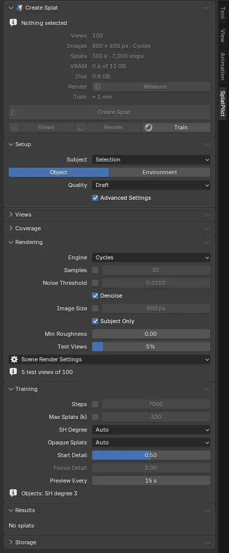Click the Setup panel grip dots

(207, 145)
